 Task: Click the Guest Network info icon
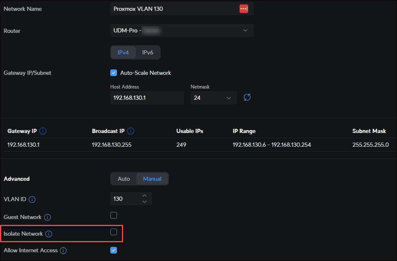[47, 217]
